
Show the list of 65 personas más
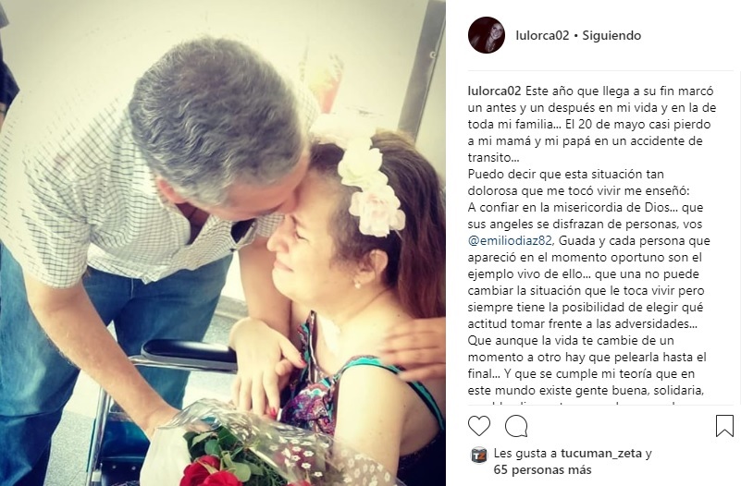pos(542,470)
